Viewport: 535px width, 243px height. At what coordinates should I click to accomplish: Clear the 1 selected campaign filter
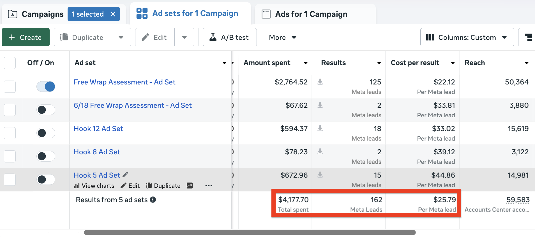113,14
